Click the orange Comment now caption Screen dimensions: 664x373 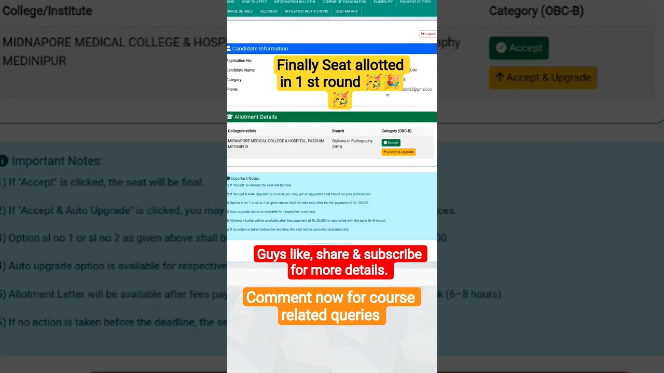point(331,306)
